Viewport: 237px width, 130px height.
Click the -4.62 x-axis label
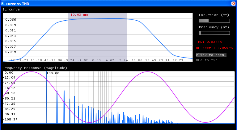pyautogui.click(x=83, y=60)
